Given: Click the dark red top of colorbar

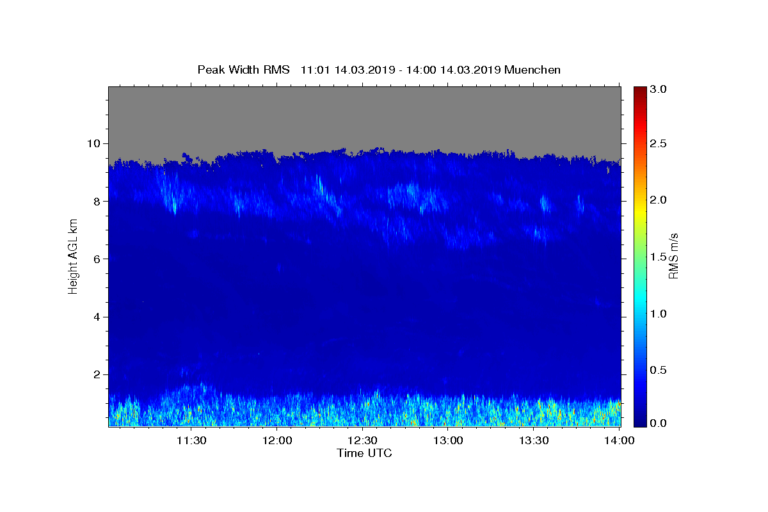Looking at the screenshot, I should pos(639,92).
